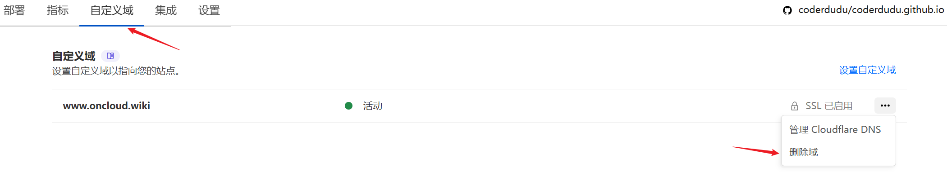Image resolution: width=947 pixels, height=185 pixels.
Task: Click the www.oncloud.wiki domain name
Action: tap(106, 106)
